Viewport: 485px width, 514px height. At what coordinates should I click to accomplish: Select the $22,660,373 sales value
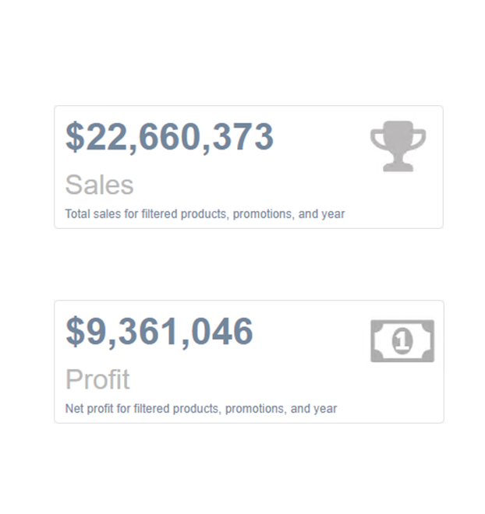(x=169, y=137)
